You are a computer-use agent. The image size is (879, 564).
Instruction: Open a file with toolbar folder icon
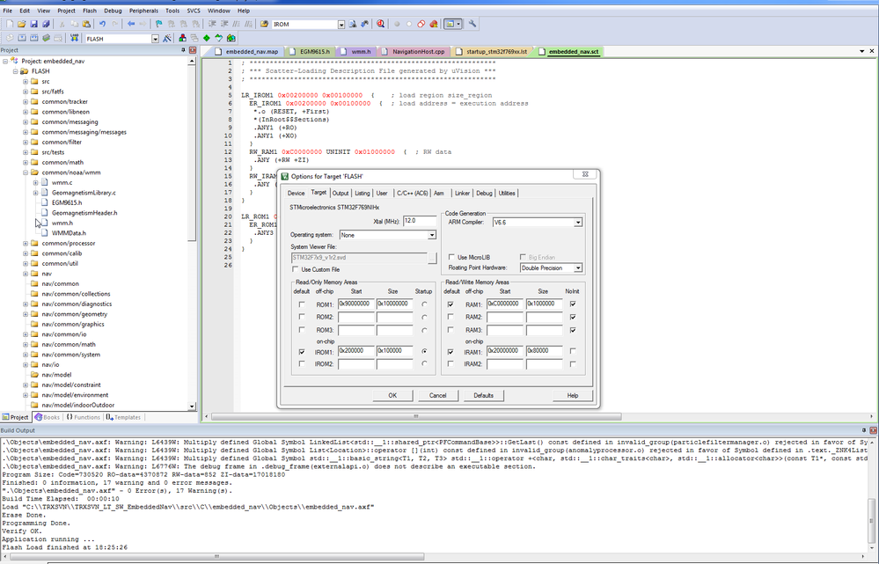coord(21,24)
